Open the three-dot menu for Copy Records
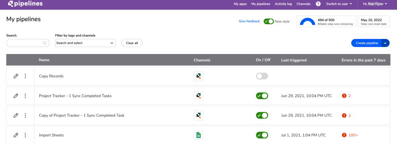 (x=25, y=76)
